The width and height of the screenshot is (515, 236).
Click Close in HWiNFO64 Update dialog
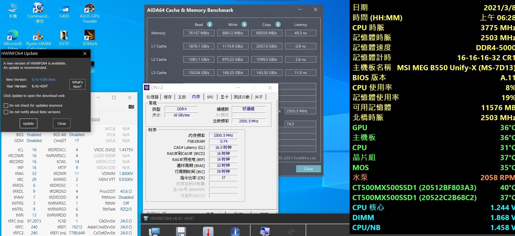[62, 123]
